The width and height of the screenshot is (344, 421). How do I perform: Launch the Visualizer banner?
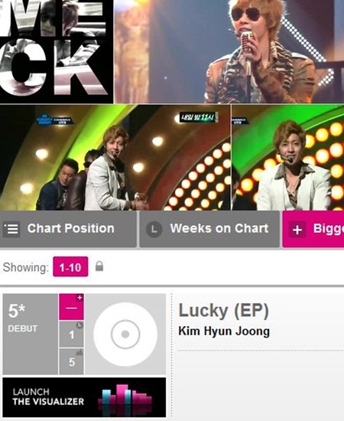tap(84, 397)
